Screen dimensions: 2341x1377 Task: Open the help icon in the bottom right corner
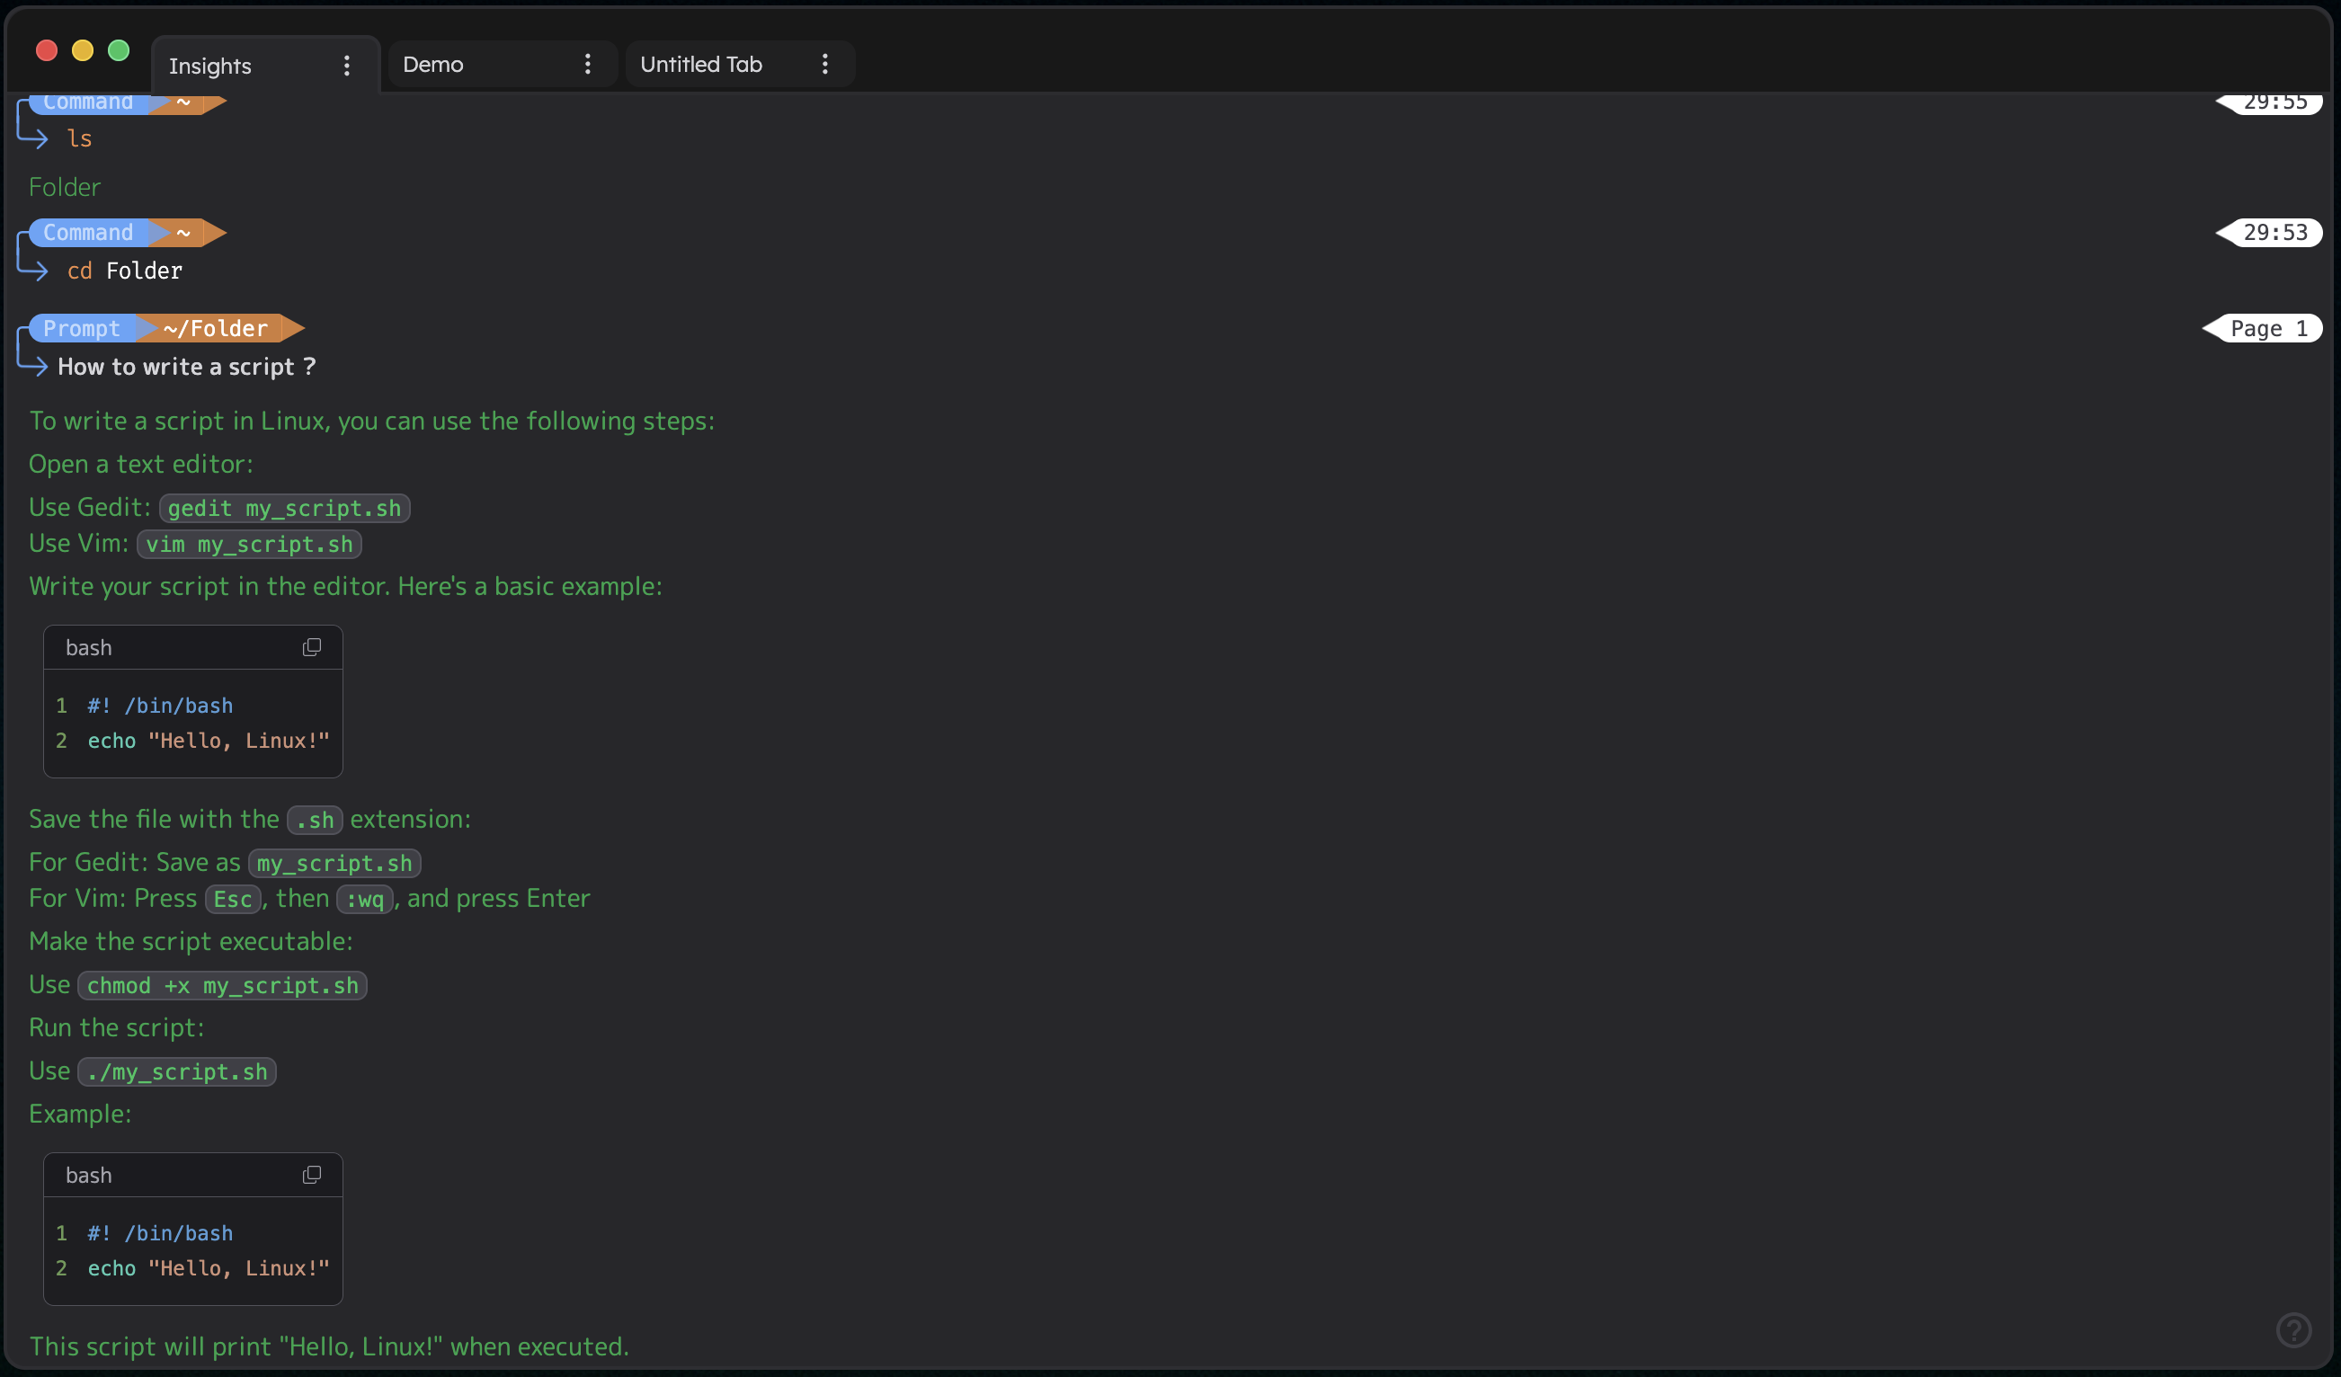point(2293,1329)
